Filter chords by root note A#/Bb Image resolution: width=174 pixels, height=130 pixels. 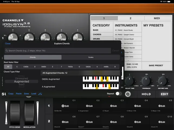(x=106, y=67)
